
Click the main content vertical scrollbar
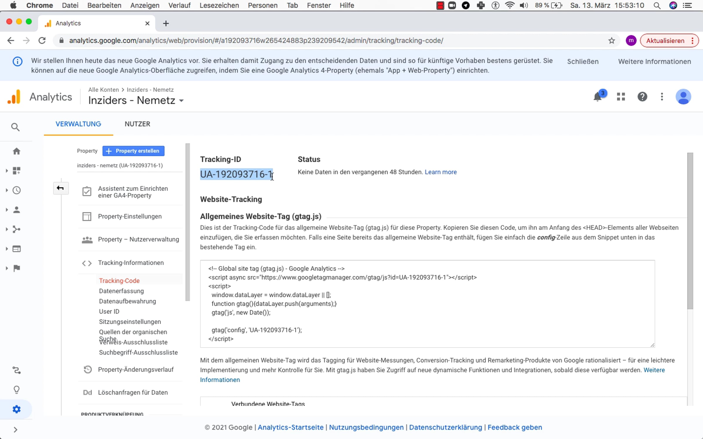coord(690,231)
